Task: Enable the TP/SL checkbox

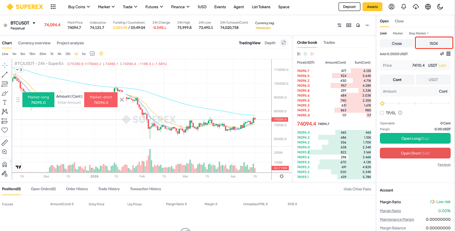Action: pyautogui.click(x=382, y=113)
